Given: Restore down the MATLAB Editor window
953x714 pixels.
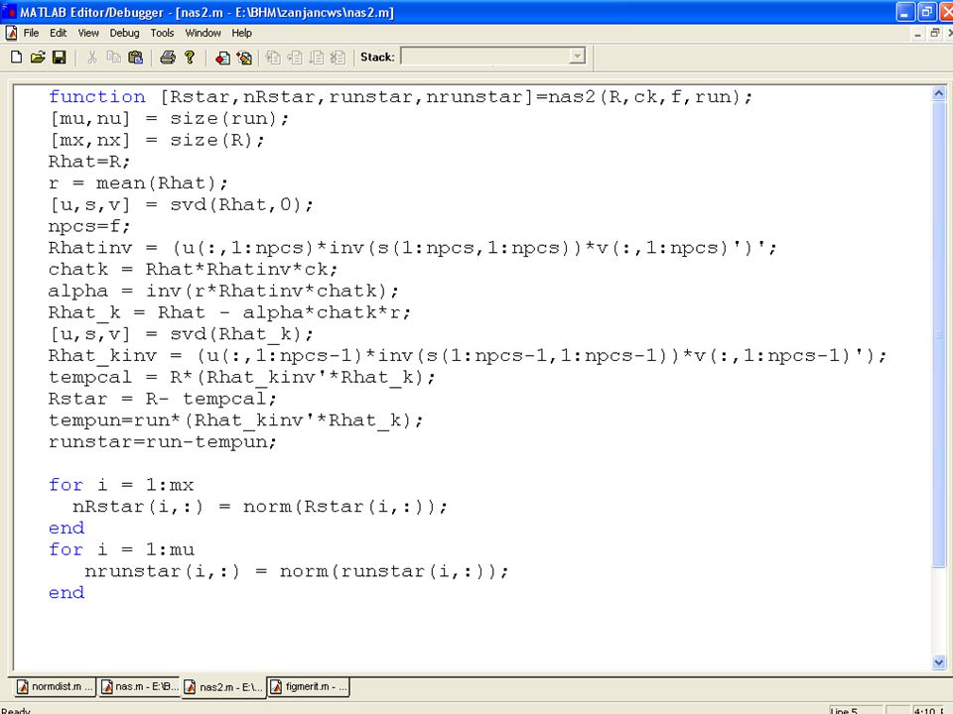Looking at the screenshot, I should (926, 12).
